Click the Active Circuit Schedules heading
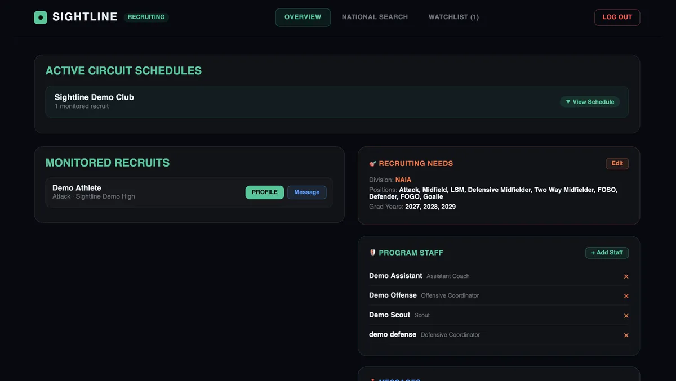Viewport: 676px width, 381px height. point(123,71)
